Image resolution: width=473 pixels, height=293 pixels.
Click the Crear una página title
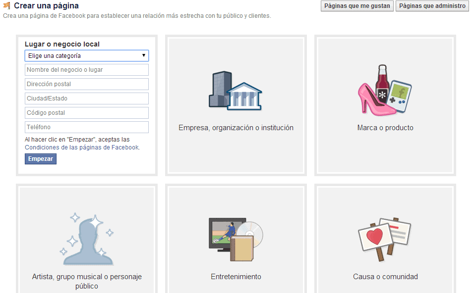click(x=46, y=6)
